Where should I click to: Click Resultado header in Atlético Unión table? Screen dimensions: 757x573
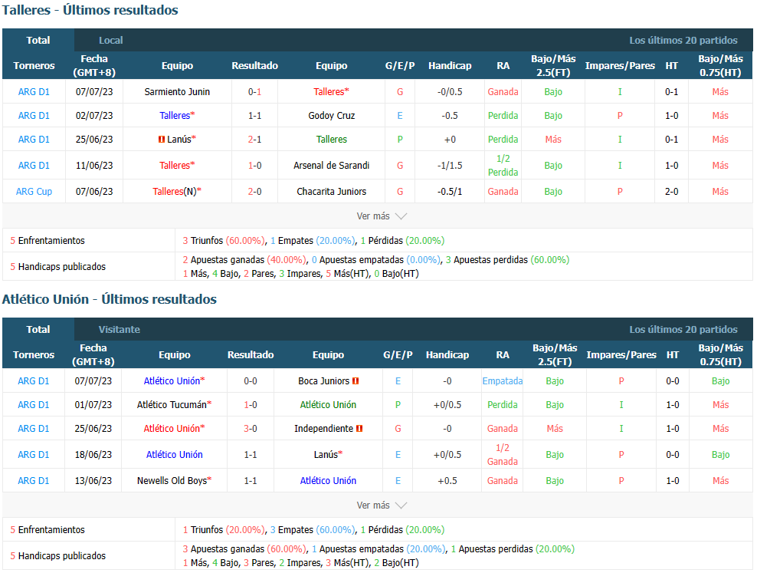tap(251, 354)
